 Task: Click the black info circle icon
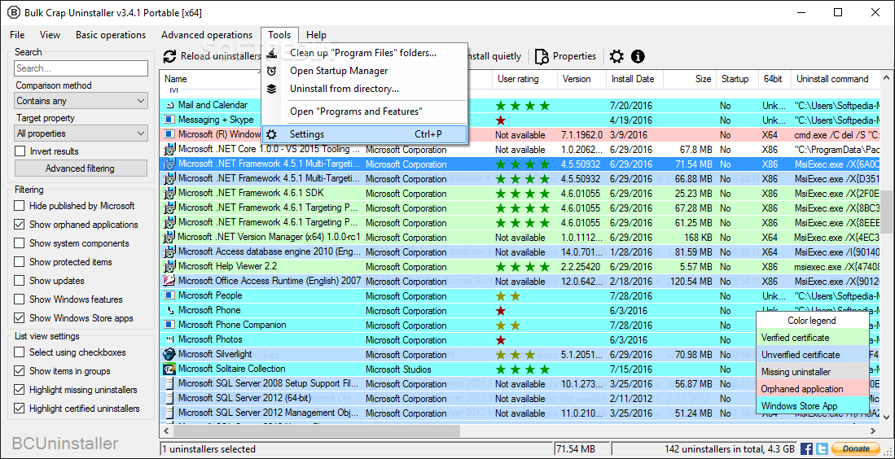[x=638, y=56]
